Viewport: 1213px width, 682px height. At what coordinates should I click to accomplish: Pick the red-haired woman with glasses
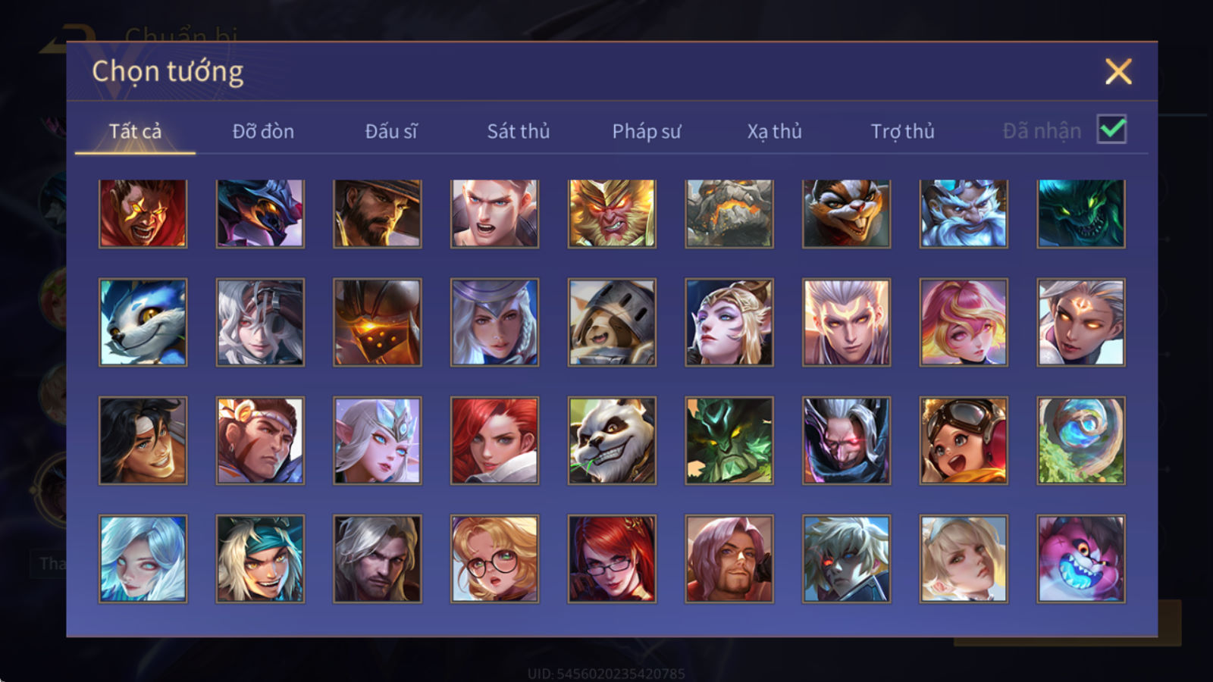point(612,559)
